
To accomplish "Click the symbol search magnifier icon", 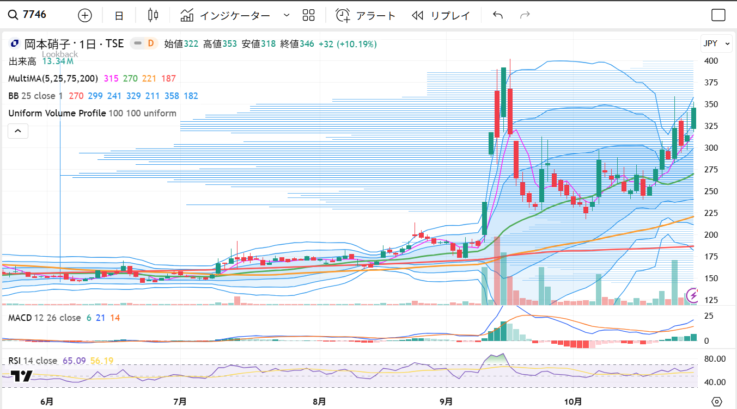I will point(13,15).
